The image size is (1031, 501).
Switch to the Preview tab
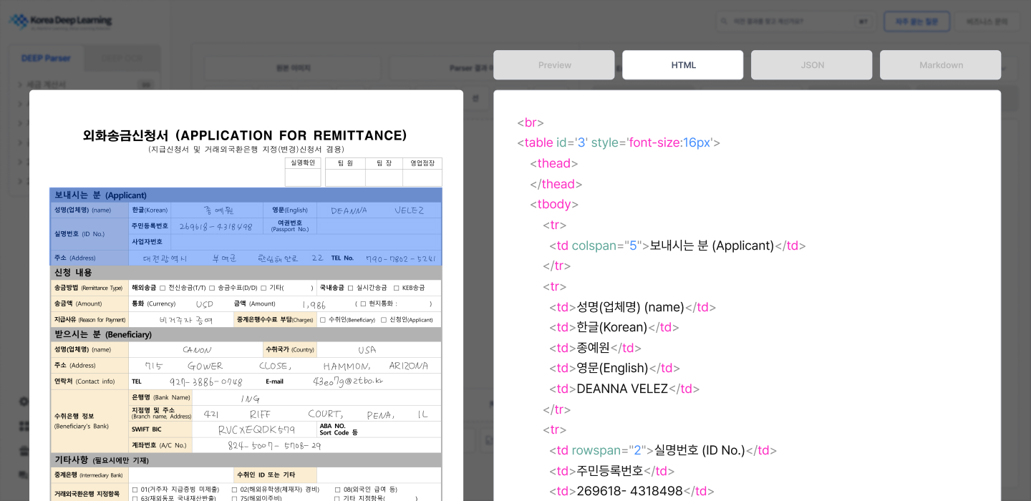(x=554, y=65)
